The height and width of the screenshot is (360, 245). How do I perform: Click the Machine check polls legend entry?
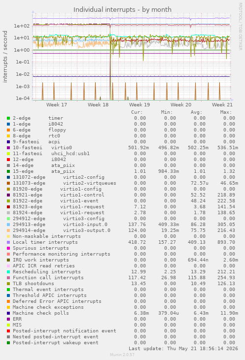coord(41,313)
